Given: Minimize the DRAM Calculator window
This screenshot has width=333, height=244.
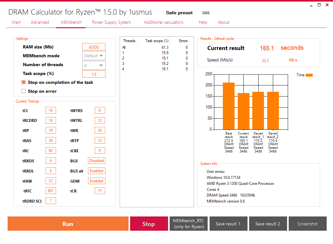Looking at the screenshot, I should coord(311,5).
